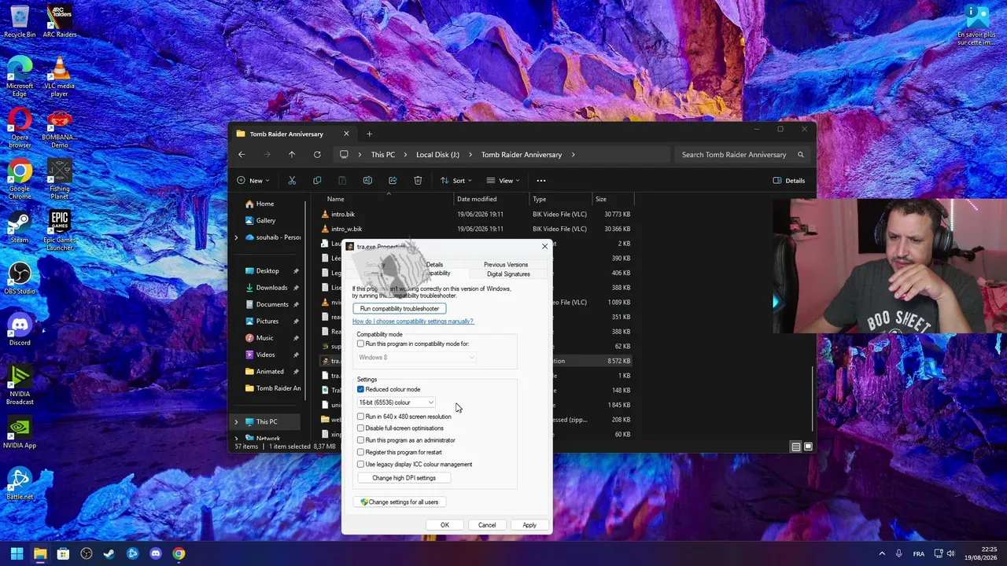Show hidden system tray icons chevron
This screenshot has height=566, width=1007.
(x=882, y=553)
